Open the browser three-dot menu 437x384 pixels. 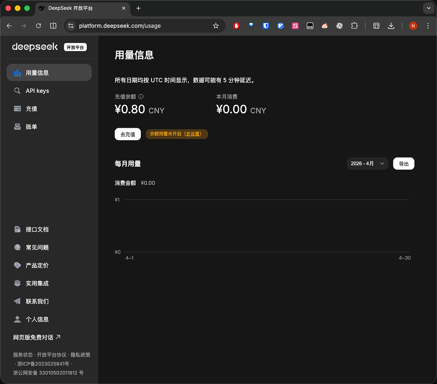428,26
